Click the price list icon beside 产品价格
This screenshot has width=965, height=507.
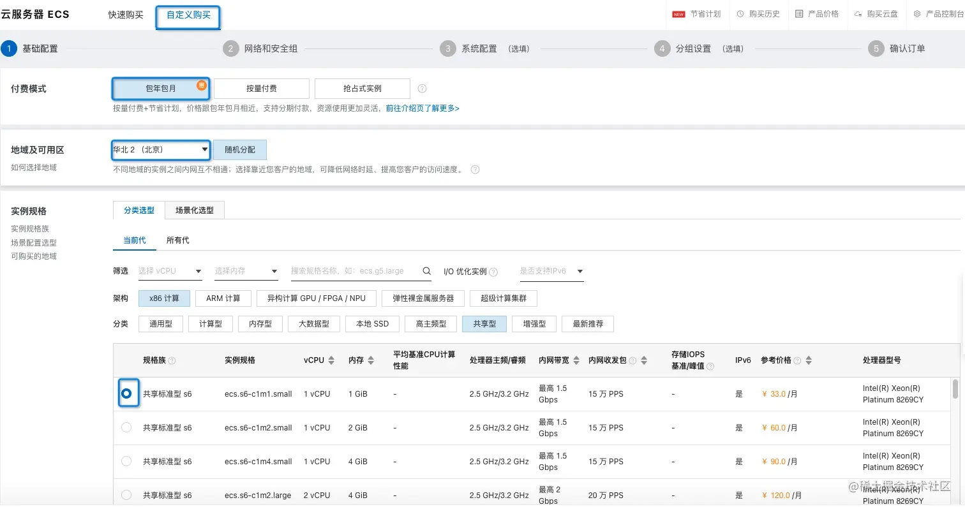click(799, 14)
